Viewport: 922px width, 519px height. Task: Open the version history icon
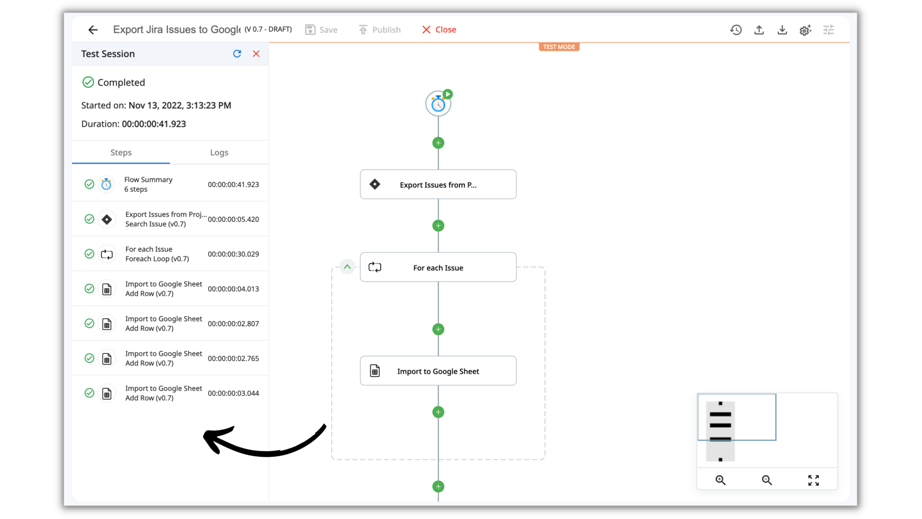pos(736,30)
